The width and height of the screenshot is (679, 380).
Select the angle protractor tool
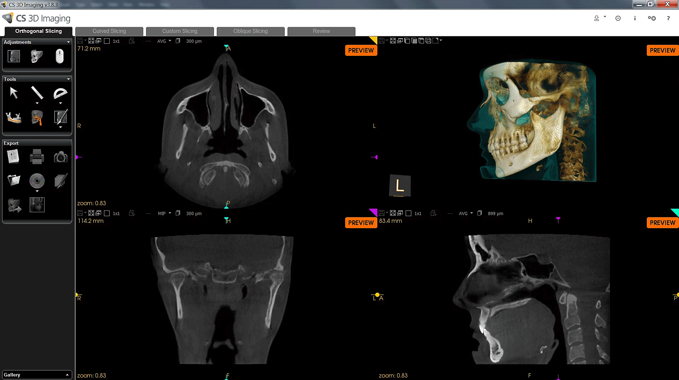click(x=60, y=93)
